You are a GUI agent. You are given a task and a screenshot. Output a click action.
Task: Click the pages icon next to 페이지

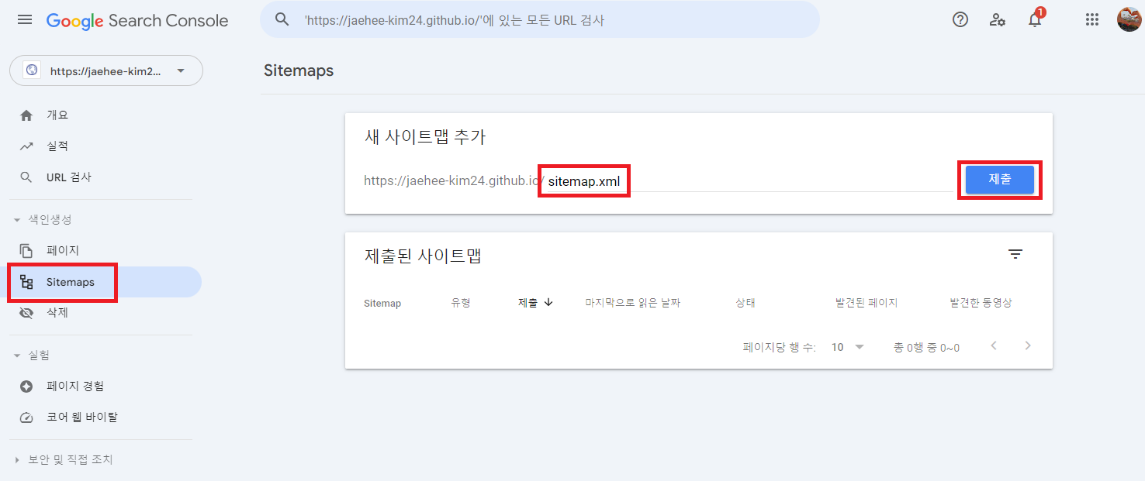click(x=26, y=251)
